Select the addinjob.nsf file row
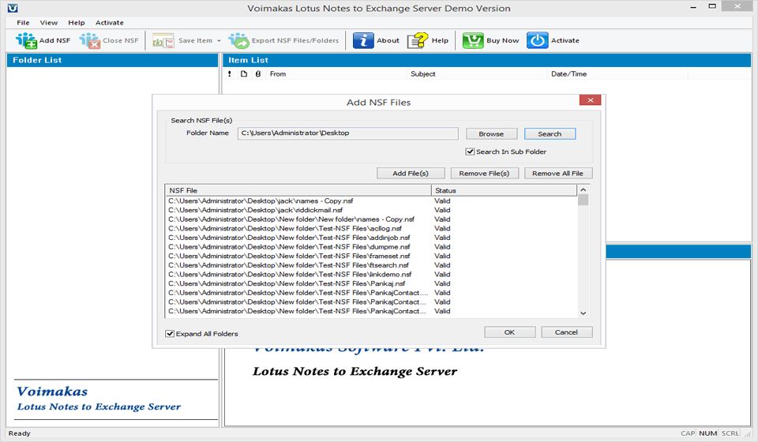Screen dimensions: 758x442 tap(371, 238)
